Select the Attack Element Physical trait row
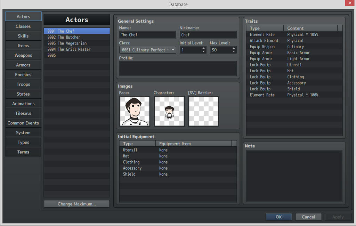 [x=294, y=41]
